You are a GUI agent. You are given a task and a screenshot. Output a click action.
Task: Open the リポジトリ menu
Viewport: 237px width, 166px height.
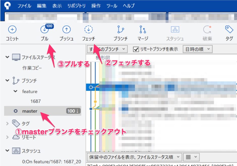(76, 6)
